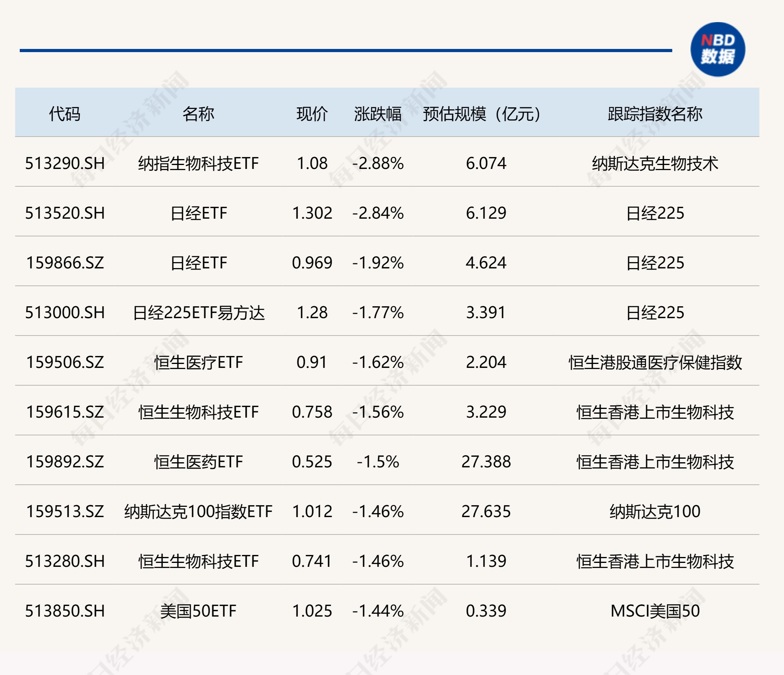Select the 代码 column header

[65, 114]
